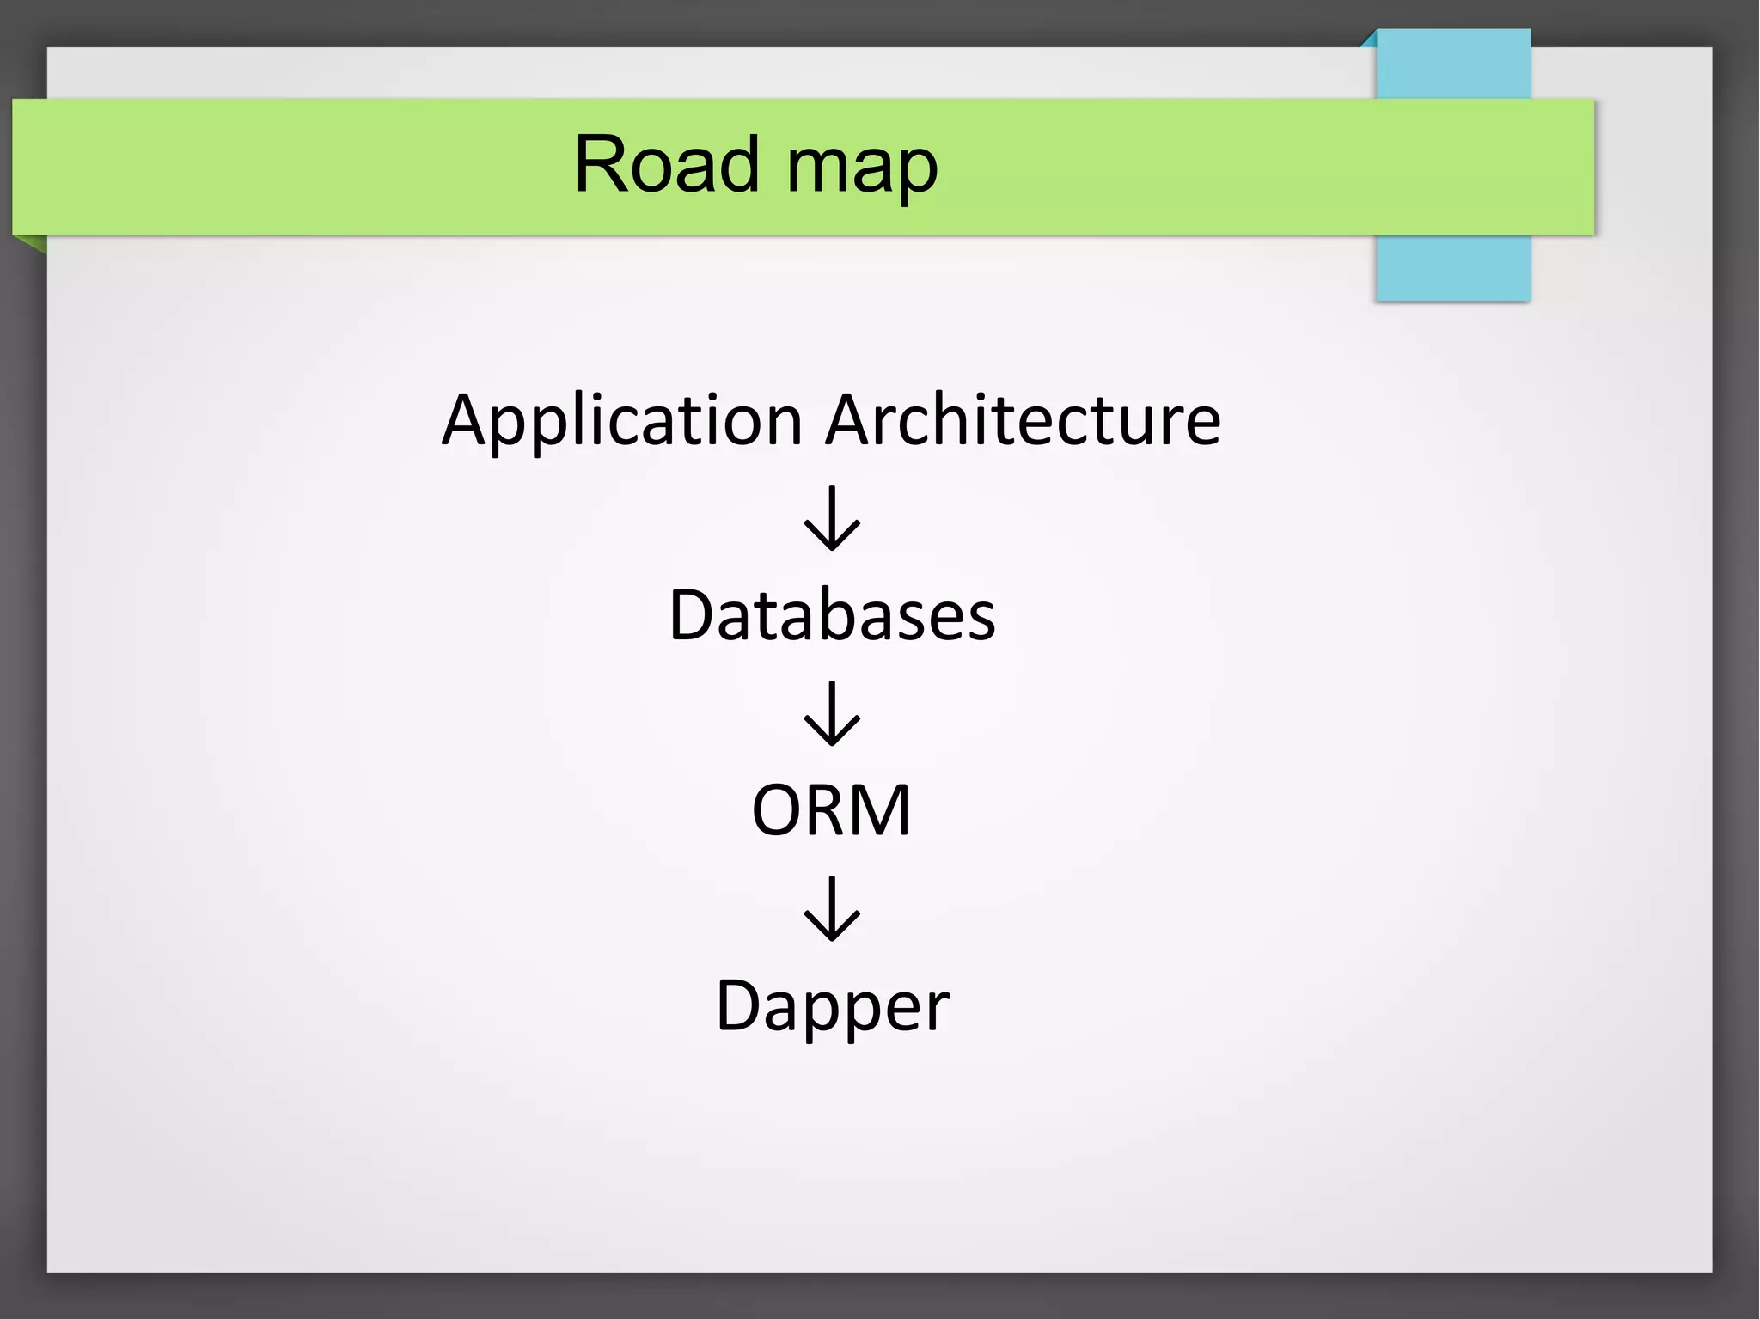Select the 'Databases' text

[831, 615]
